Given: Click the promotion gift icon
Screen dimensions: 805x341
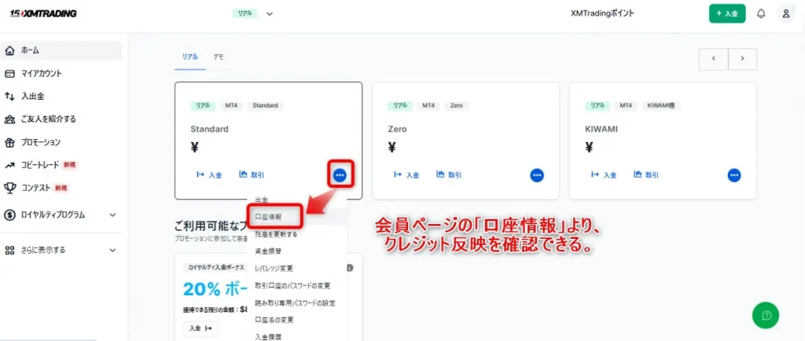Looking at the screenshot, I should point(9,142).
